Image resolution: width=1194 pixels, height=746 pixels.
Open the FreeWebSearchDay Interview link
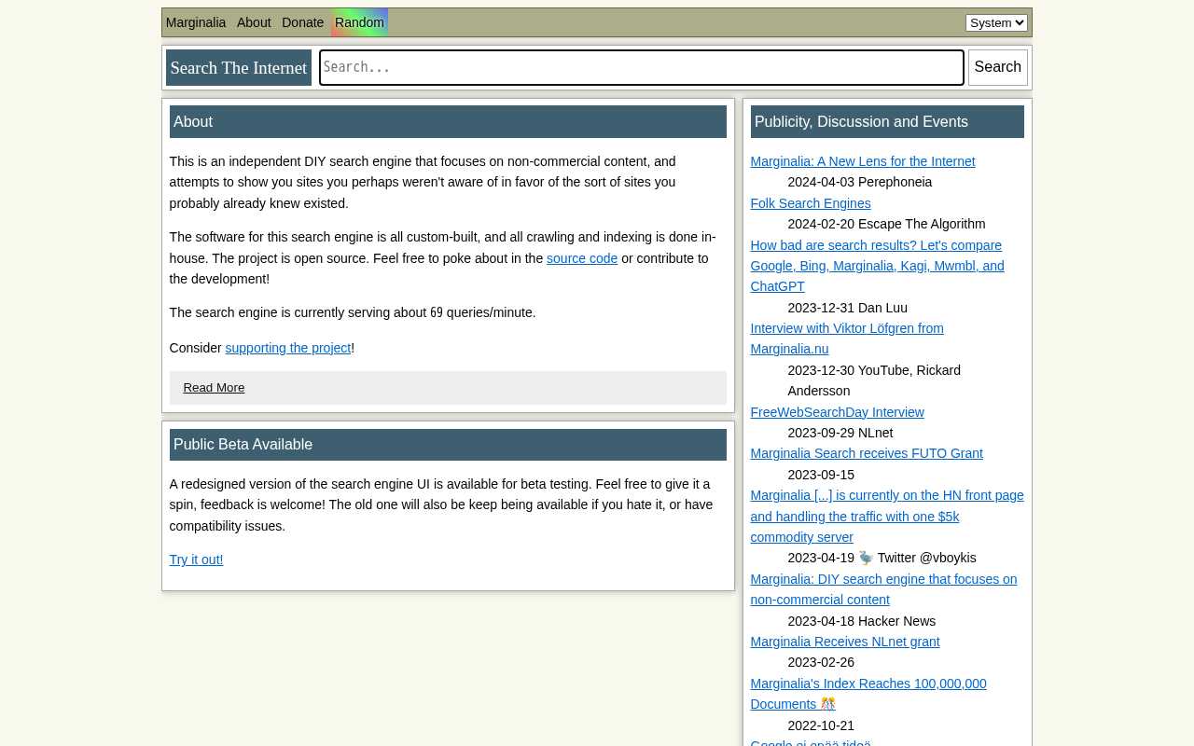tap(837, 412)
